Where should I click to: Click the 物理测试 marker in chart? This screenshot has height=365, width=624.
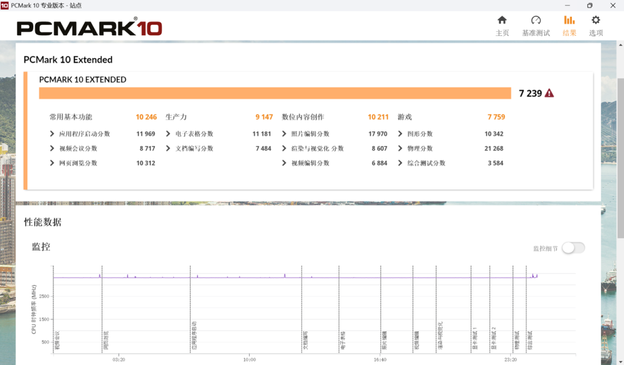[517, 340]
